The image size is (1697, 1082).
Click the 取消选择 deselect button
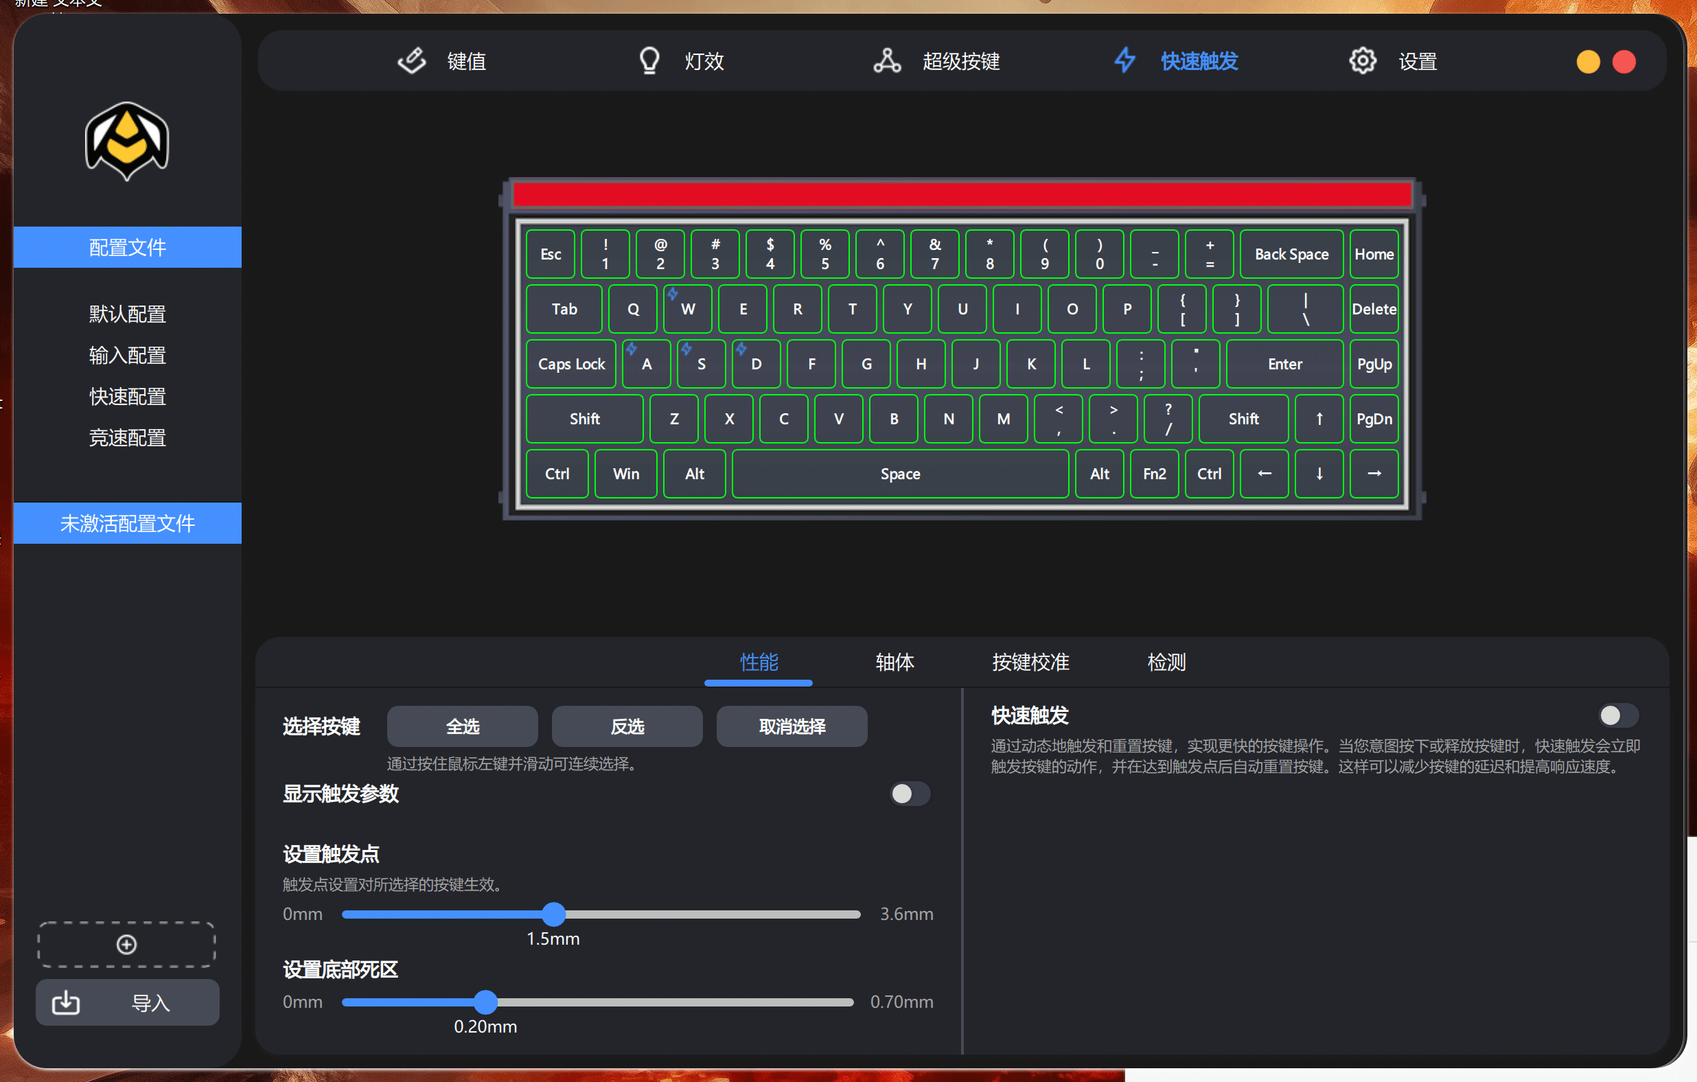(792, 726)
